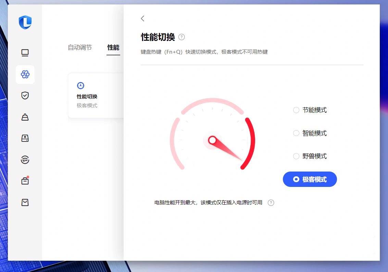Select the 野兽模式 radio option
The image size is (388, 272).
[x=310, y=156]
